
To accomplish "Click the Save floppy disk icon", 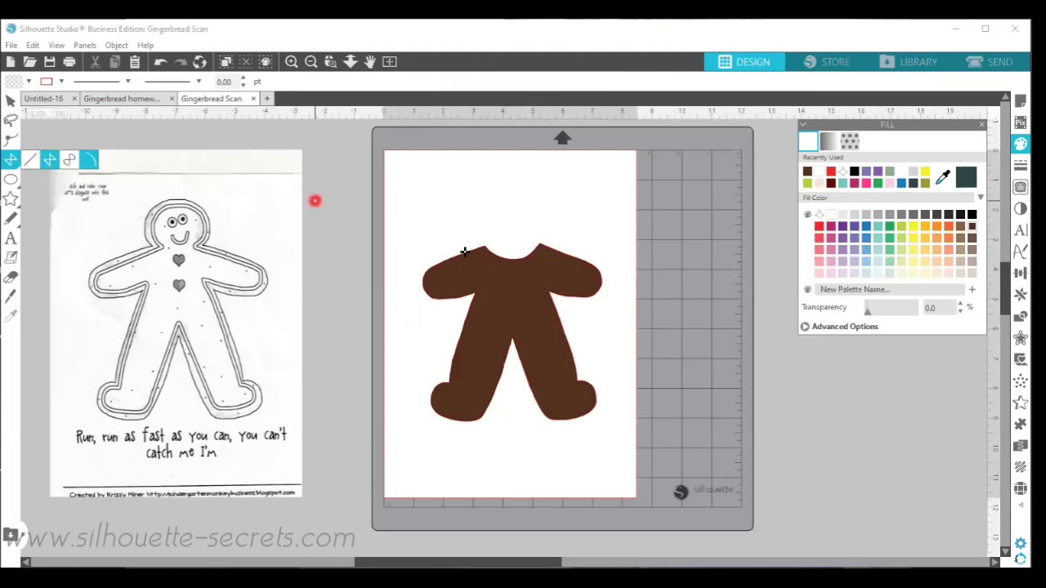I will pyautogui.click(x=50, y=62).
